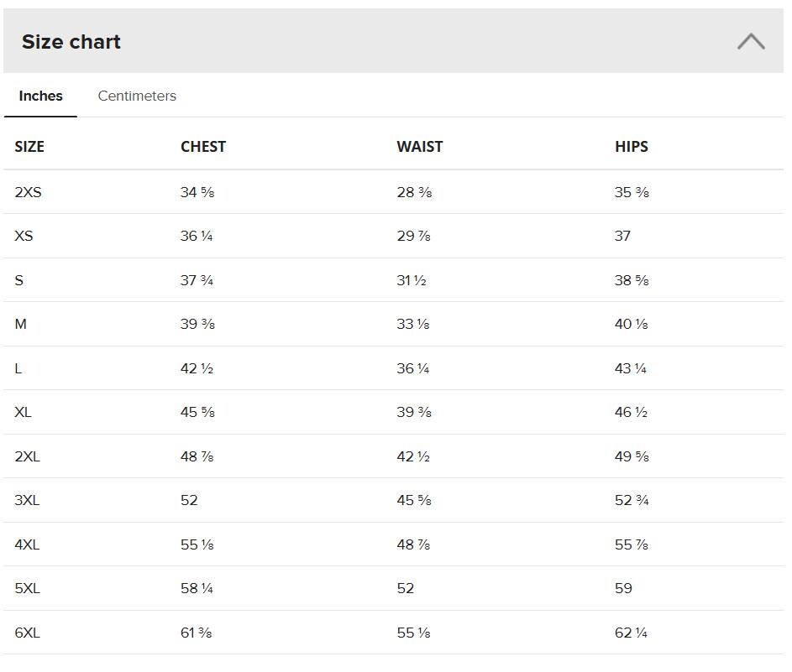The height and width of the screenshot is (672, 792).
Task: Switch to the Centimeters tab
Action: click(x=137, y=96)
